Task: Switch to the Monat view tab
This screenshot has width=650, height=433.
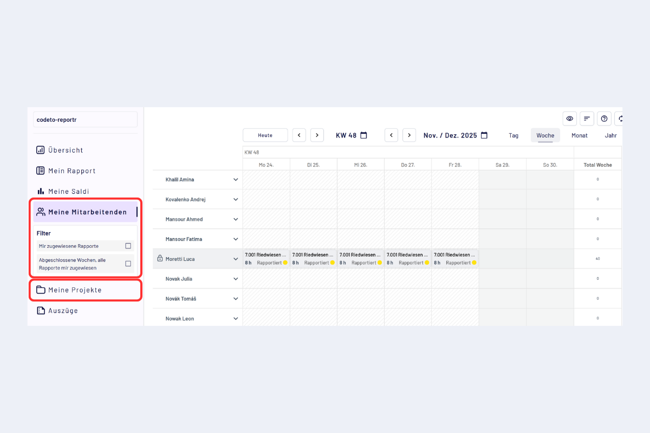Action: tap(579, 135)
